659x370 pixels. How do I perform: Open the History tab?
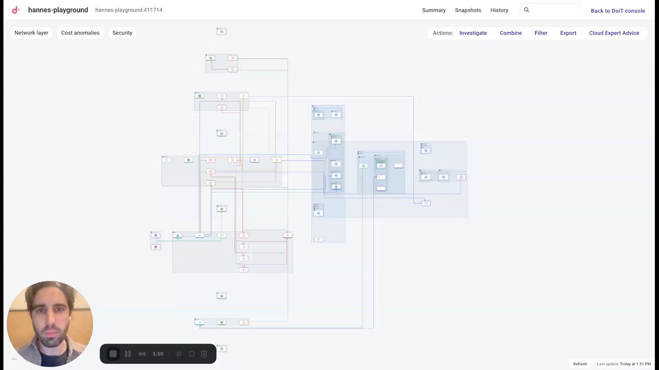[499, 10]
